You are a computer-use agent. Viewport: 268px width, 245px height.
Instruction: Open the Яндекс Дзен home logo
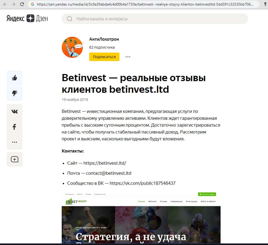point(27,18)
